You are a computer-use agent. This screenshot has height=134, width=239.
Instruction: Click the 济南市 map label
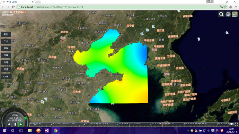click(66, 79)
